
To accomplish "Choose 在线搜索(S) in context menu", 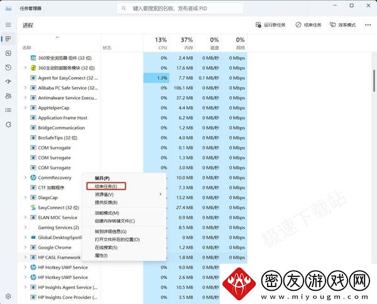I will 124,247.
